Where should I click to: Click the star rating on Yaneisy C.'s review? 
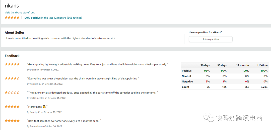click(x=12, y=107)
